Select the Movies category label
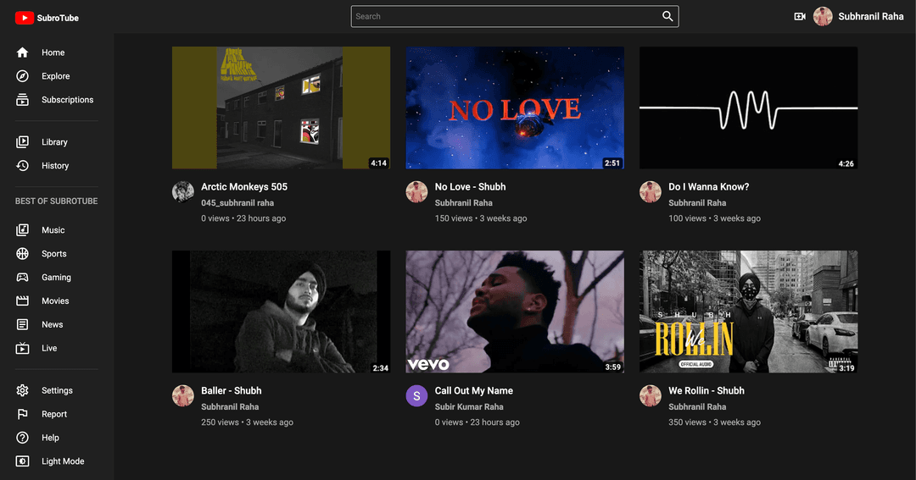The height and width of the screenshot is (480, 916). click(55, 301)
